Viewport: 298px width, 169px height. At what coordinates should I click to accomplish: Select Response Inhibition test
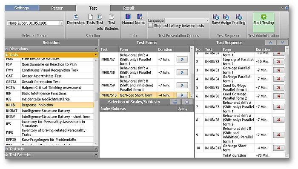(49, 105)
